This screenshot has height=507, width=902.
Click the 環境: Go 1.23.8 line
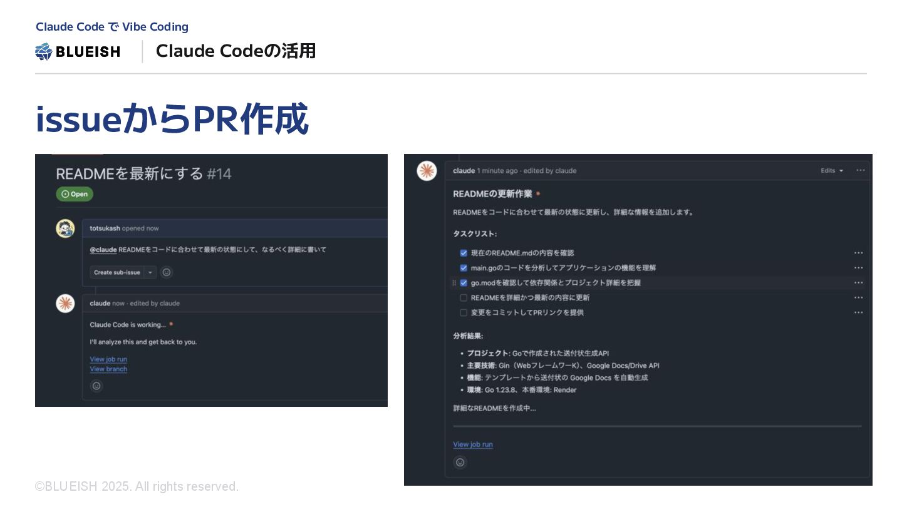[x=522, y=390]
